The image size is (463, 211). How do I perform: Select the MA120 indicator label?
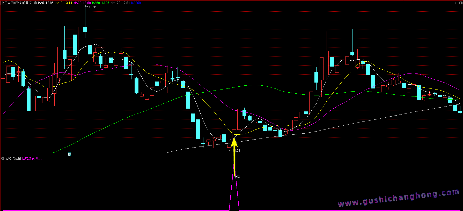pos(120,3)
